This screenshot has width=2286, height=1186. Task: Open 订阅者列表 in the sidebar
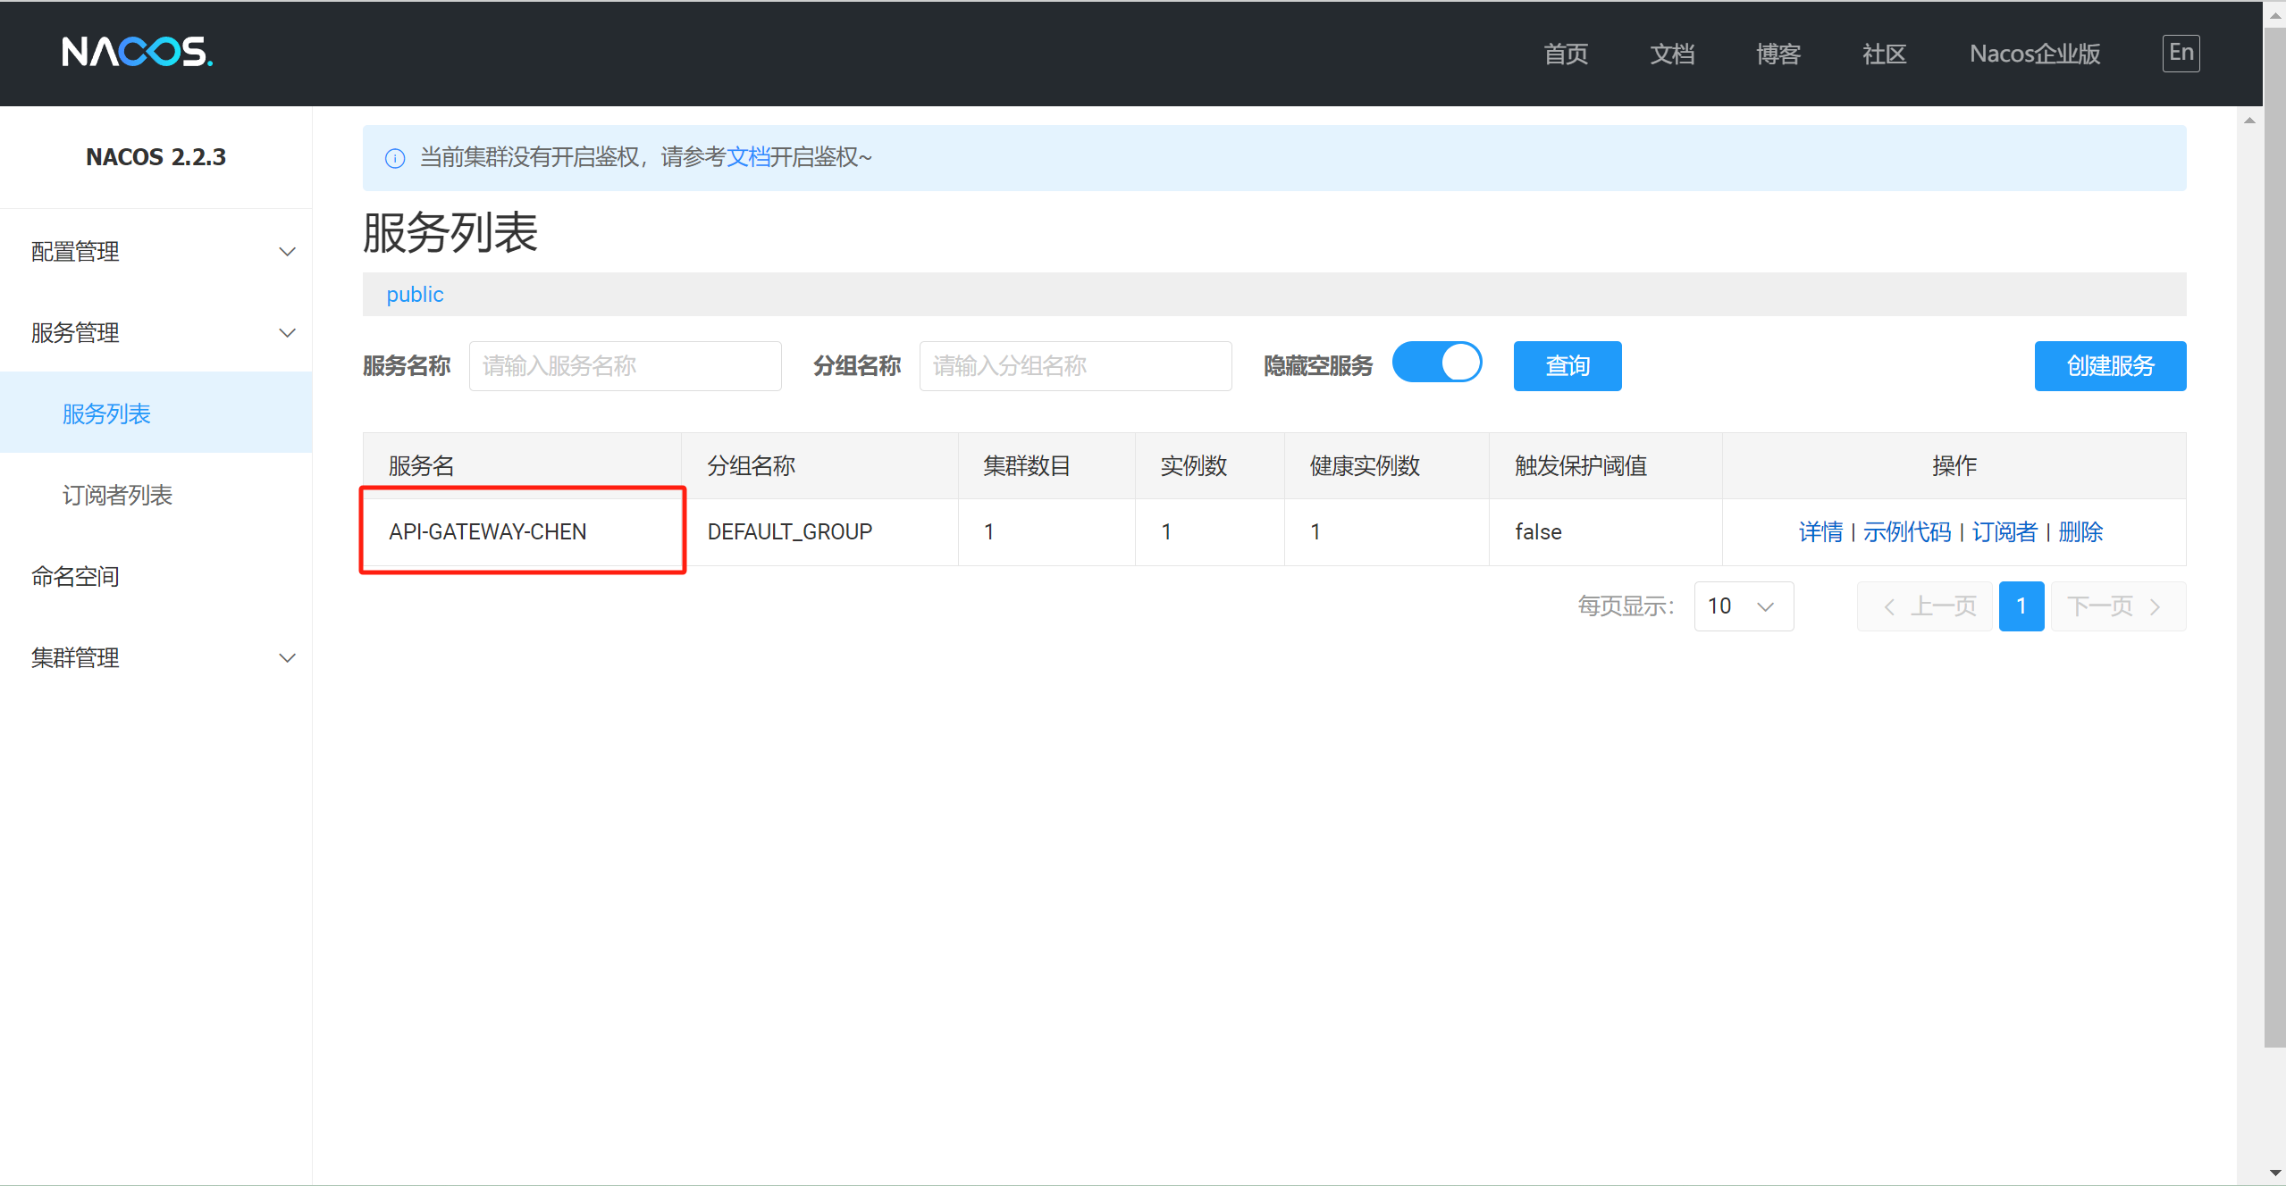pyautogui.click(x=117, y=496)
